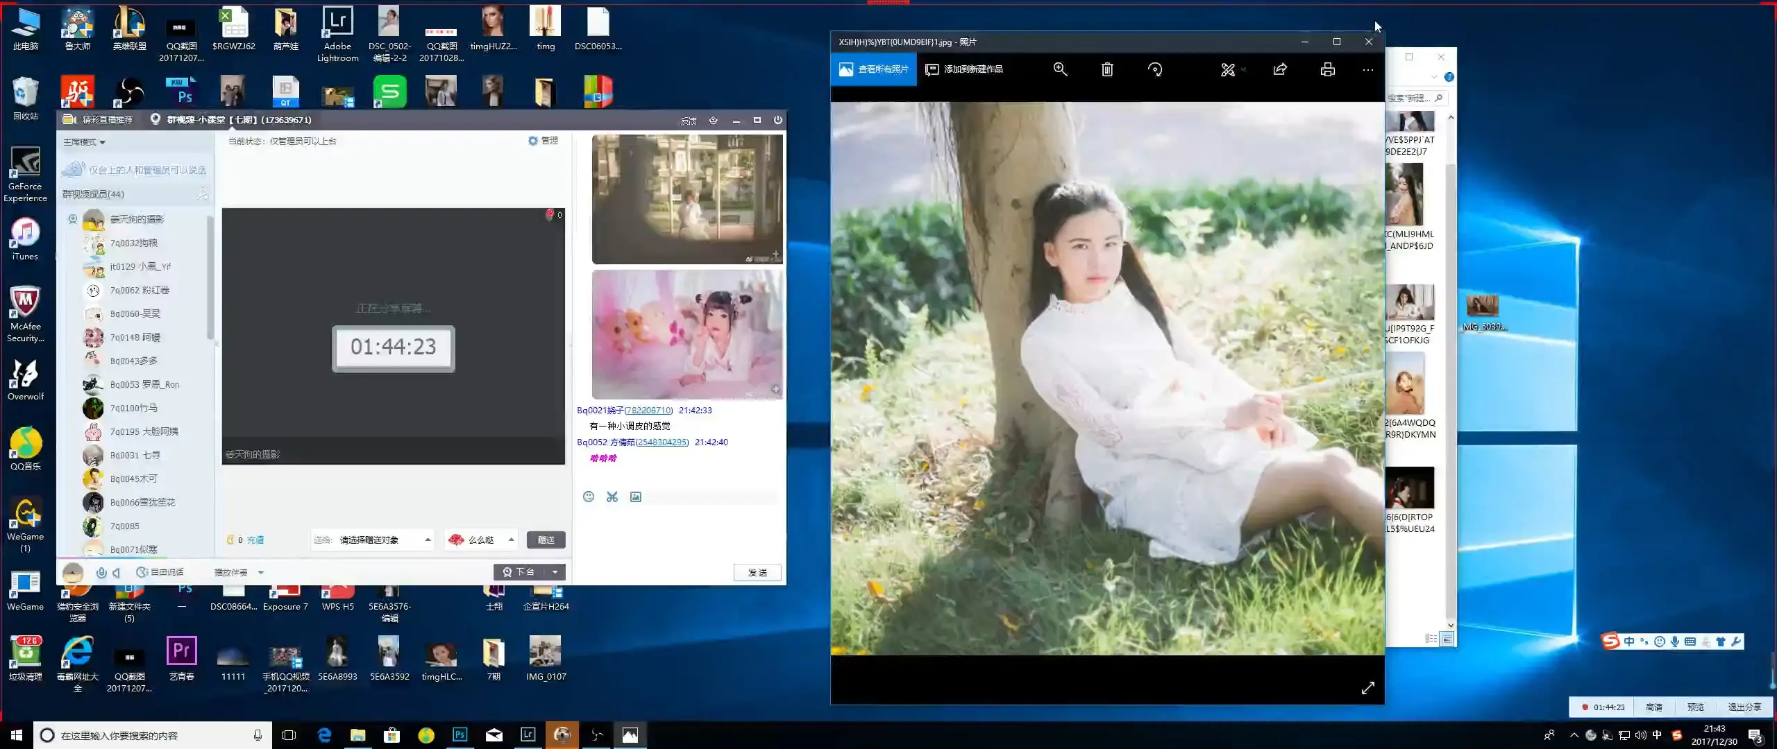Open the arrow next to 下台 button
Viewport: 1777px width, 749px height.
(555, 572)
